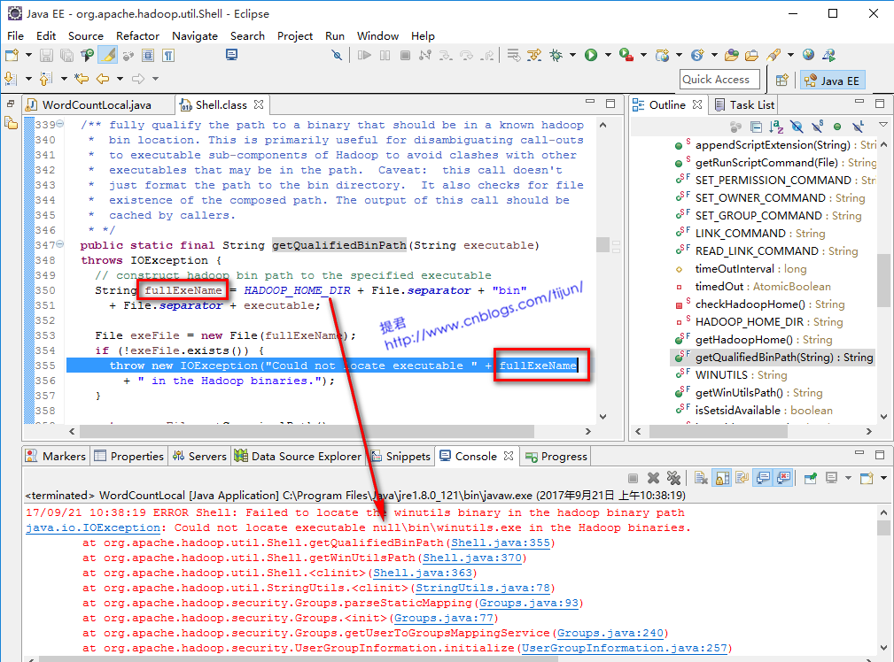Open the Outline view menu triangle

[x=883, y=124]
